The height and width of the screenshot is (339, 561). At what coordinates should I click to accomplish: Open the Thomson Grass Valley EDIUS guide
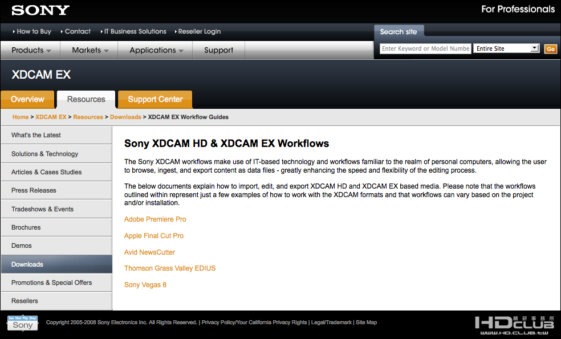[170, 268]
